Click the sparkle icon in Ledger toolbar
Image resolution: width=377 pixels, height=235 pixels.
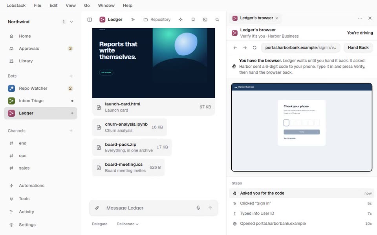click(x=181, y=20)
